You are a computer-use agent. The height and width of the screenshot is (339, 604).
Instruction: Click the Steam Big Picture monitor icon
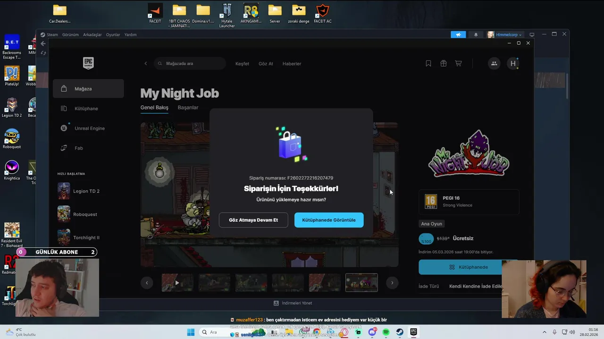coord(532,34)
